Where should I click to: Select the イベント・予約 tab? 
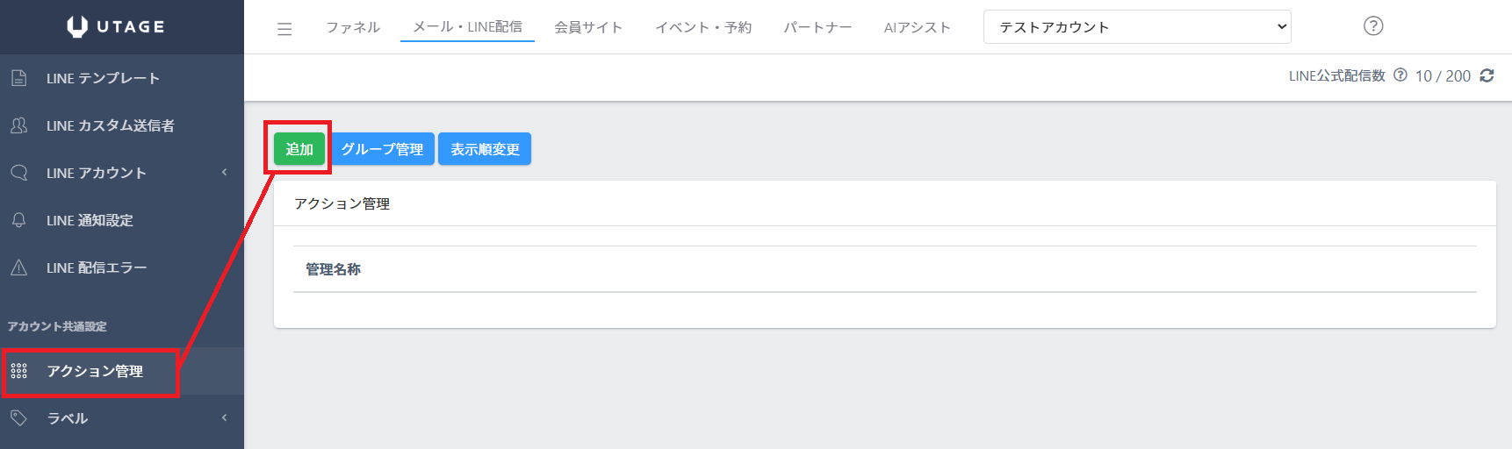point(703,27)
